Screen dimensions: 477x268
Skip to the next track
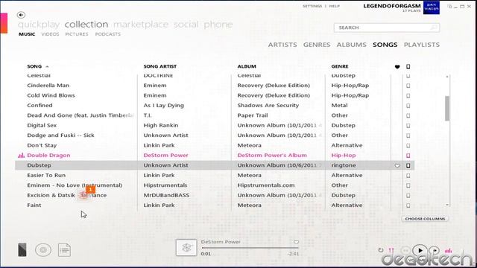[435, 251]
